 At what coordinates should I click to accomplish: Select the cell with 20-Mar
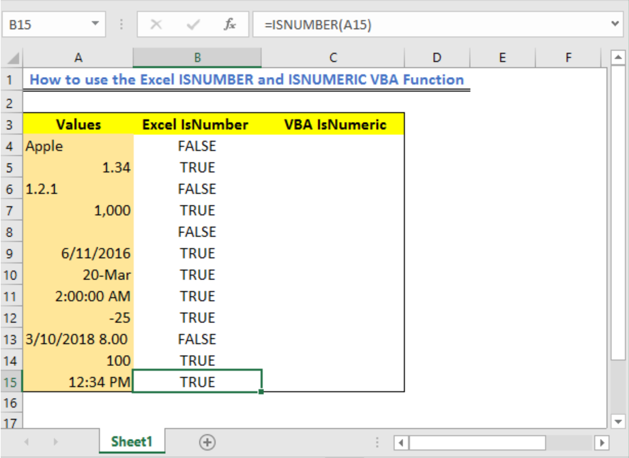[x=78, y=275]
